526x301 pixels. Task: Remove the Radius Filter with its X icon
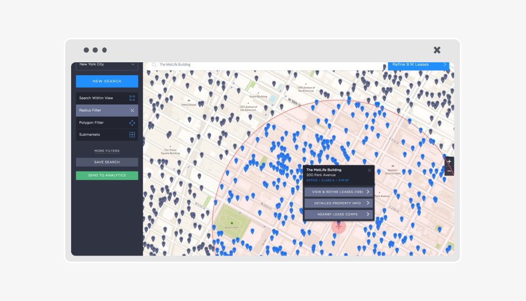click(132, 110)
